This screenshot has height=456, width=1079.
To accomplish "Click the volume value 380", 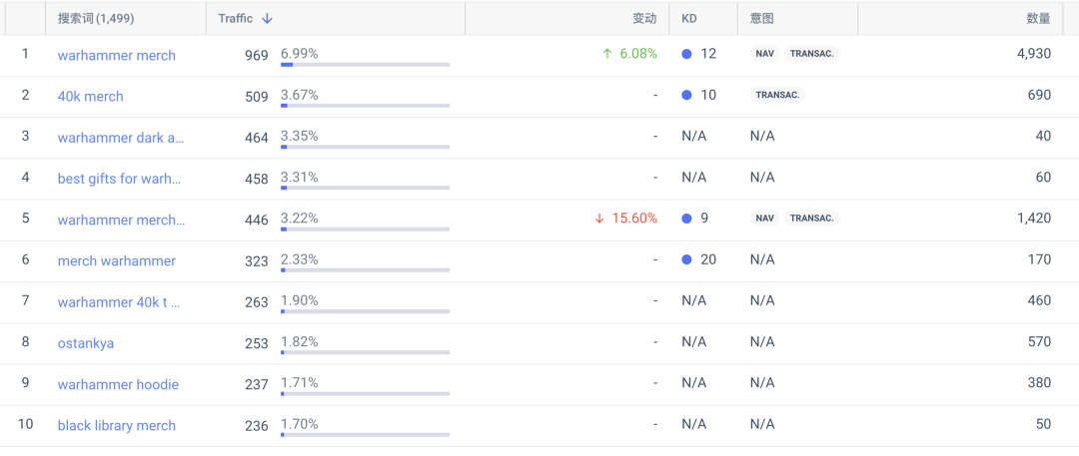I will [1040, 383].
